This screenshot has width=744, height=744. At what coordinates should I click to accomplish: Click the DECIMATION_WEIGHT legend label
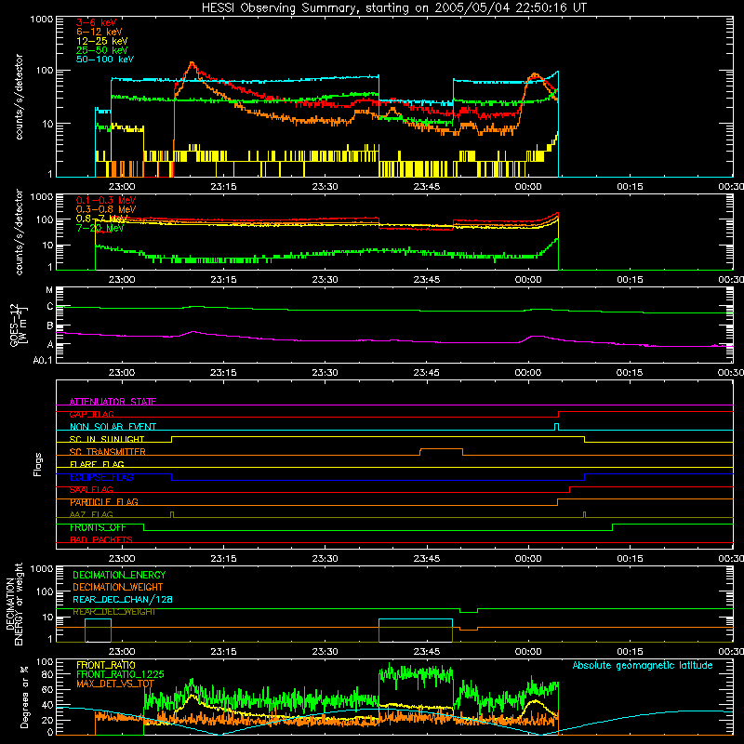pyautogui.click(x=118, y=588)
